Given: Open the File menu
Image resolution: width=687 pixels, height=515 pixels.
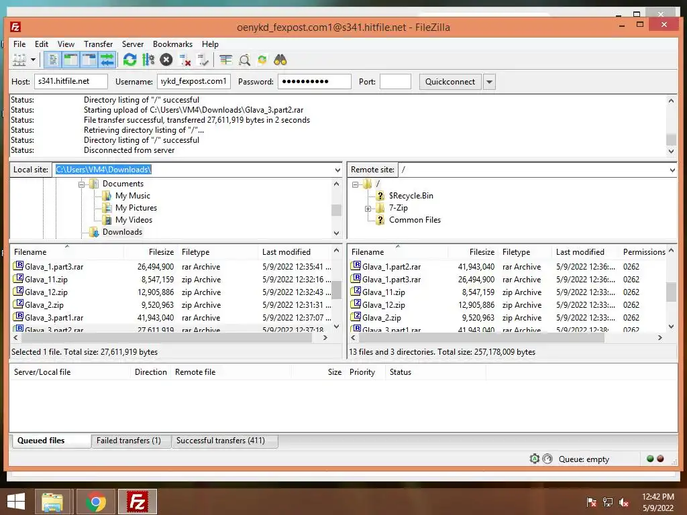Looking at the screenshot, I should pyautogui.click(x=19, y=44).
